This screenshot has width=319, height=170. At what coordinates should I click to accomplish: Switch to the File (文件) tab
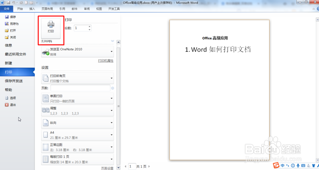(x=6, y=9)
